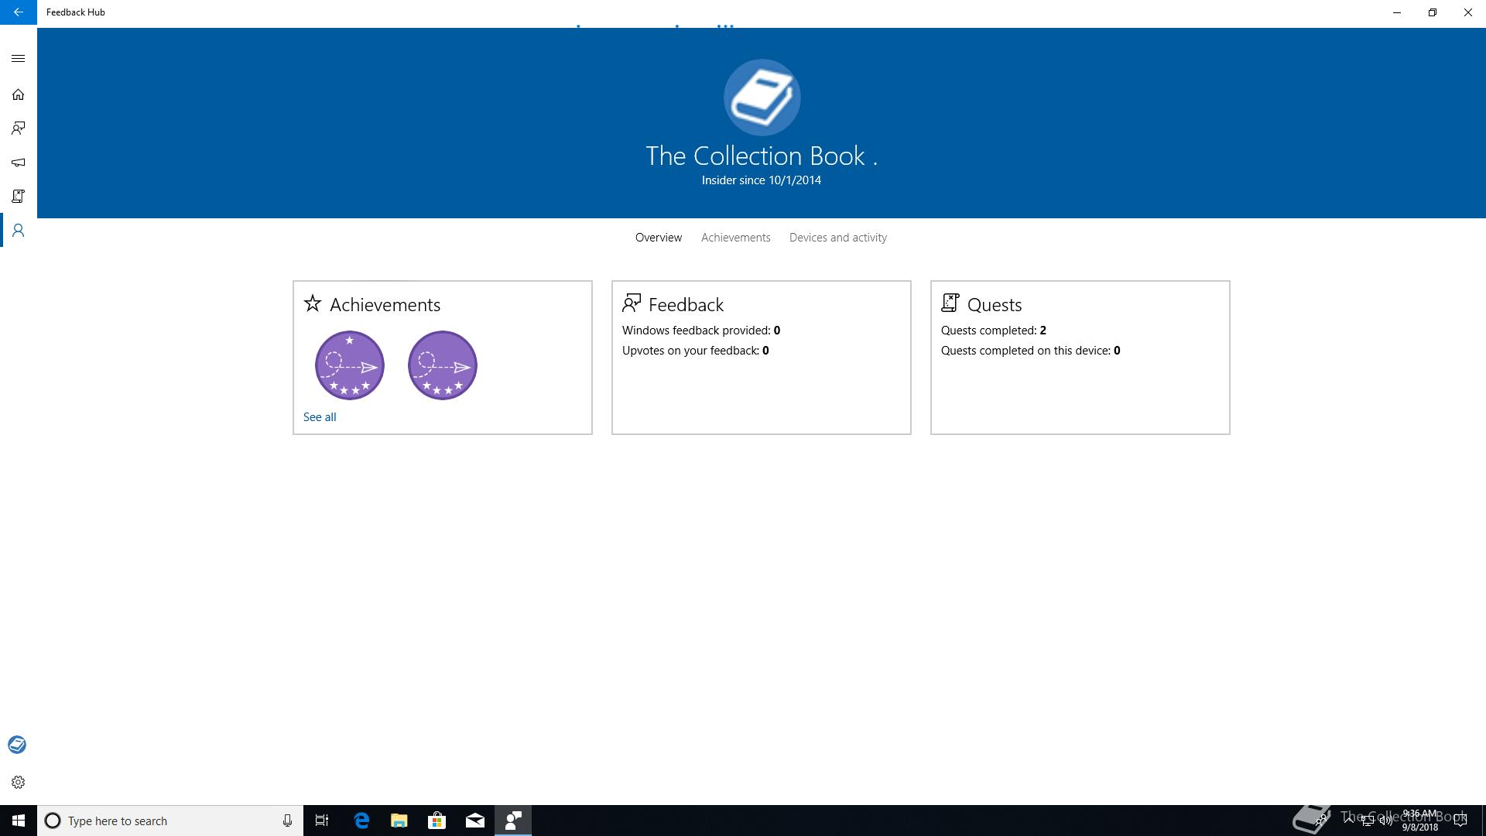Image resolution: width=1486 pixels, height=836 pixels.
Task: Click Feedback Hub taskbar icon
Action: pyautogui.click(x=513, y=821)
